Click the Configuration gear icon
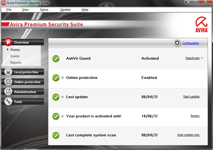This screenshot has height=150, width=213. pos(177,43)
